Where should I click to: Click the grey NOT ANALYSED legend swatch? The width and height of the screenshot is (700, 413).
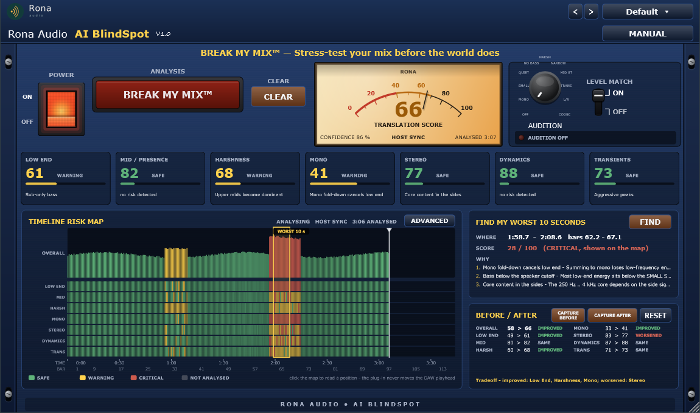point(185,378)
